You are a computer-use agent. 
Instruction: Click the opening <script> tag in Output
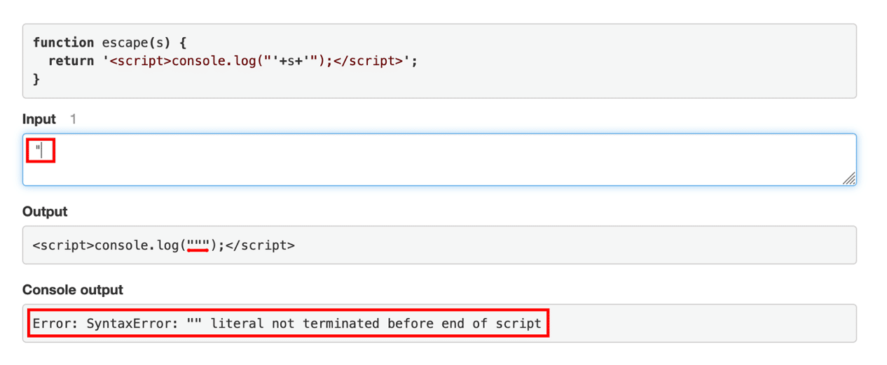click(63, 245)
